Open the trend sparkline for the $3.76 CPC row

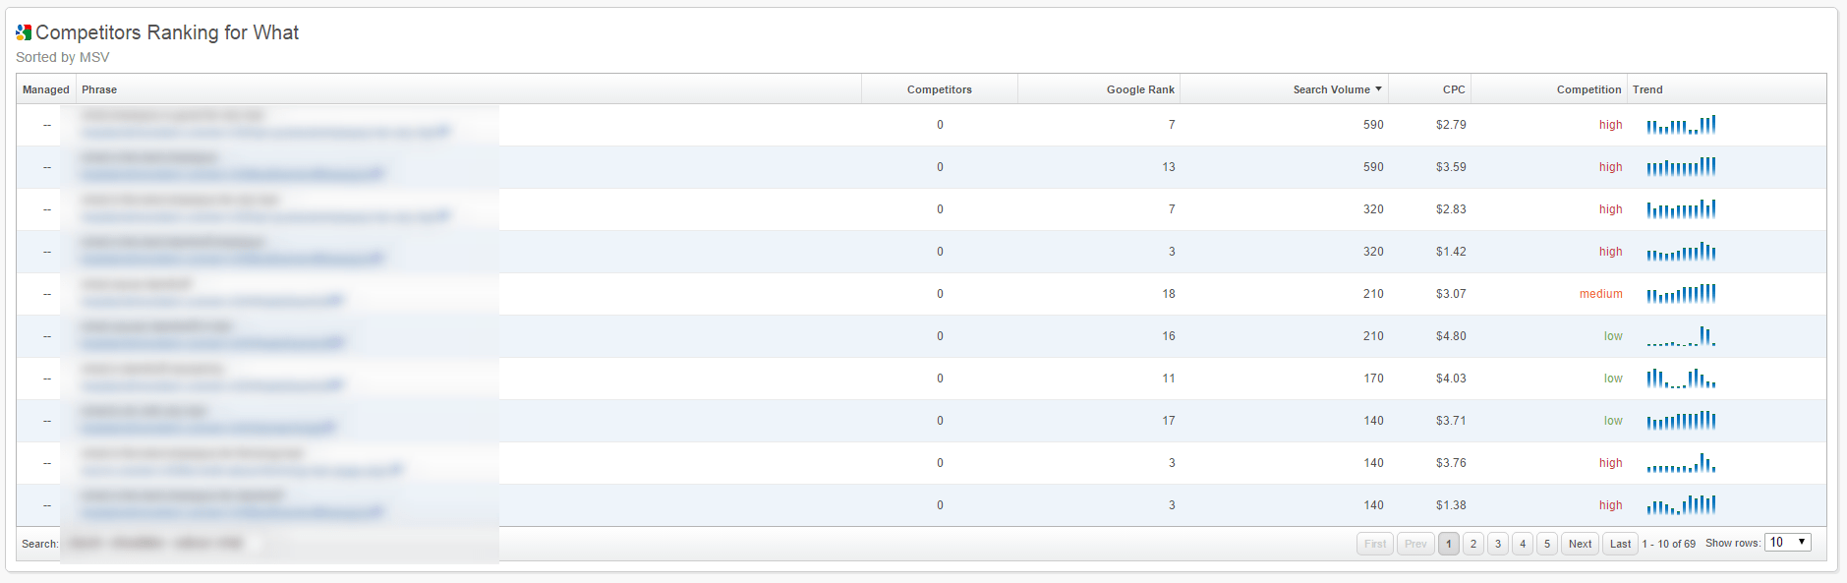pos(1681,463)
